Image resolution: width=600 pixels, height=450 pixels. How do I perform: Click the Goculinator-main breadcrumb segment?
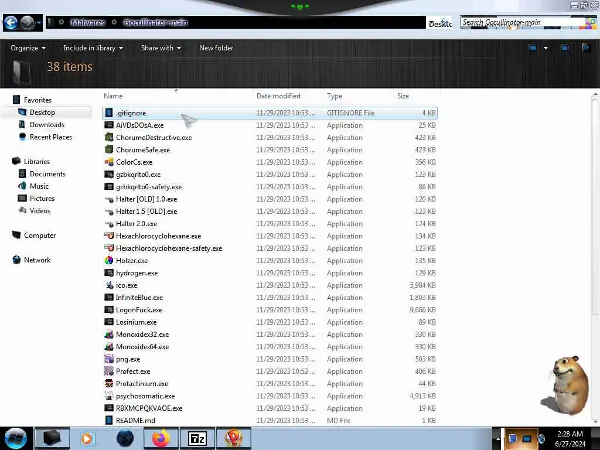point(156,23)
